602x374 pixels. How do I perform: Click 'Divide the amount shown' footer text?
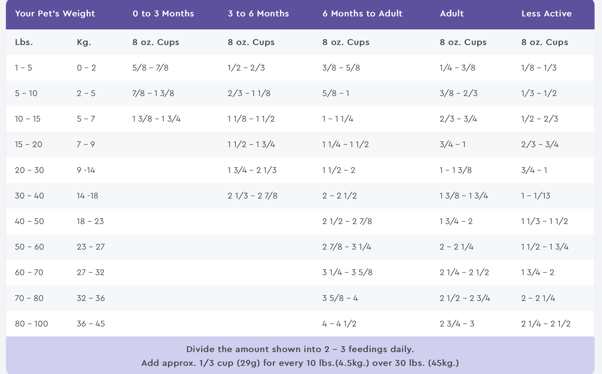click(300, 349)
